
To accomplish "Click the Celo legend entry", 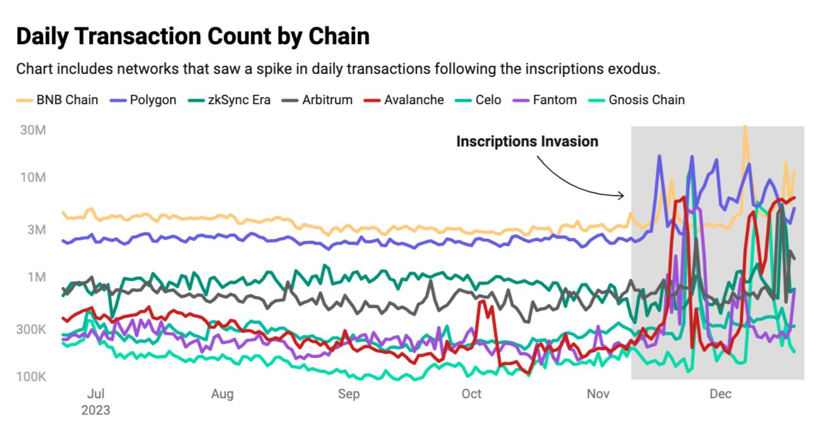I will coord(479,100).
